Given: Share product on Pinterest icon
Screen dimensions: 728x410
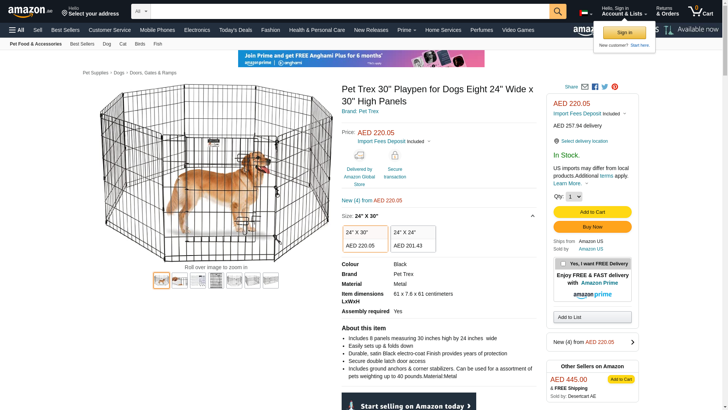Looking at the screenshot, I should 615,87.
